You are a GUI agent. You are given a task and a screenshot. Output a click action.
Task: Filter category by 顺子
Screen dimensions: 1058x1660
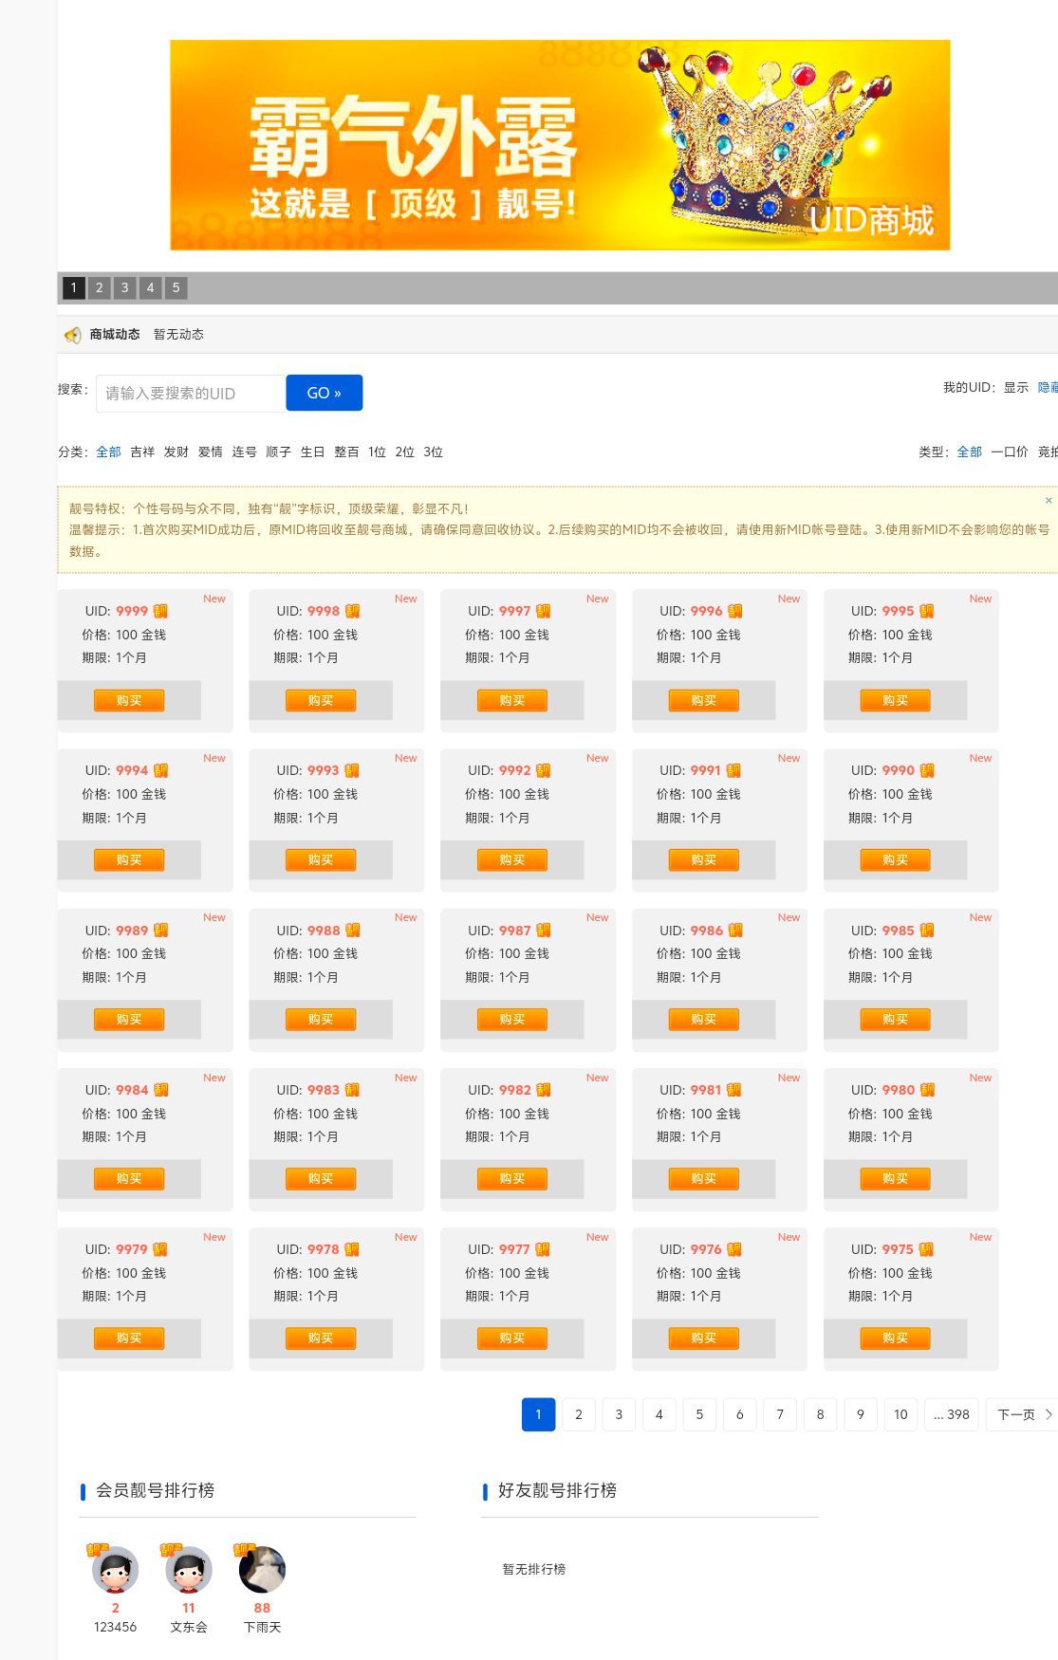tap(279, 452)
